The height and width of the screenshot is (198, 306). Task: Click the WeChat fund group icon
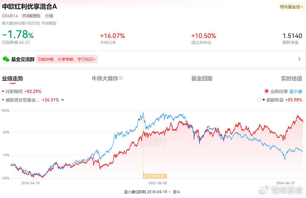(x=6, y=59)
